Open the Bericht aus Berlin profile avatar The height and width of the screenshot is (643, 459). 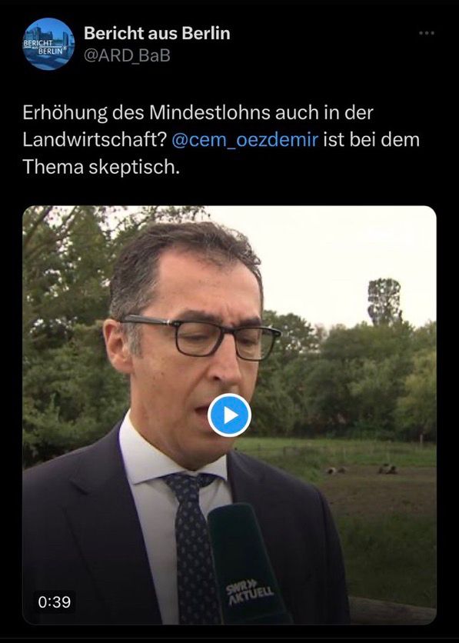(48, 44)
